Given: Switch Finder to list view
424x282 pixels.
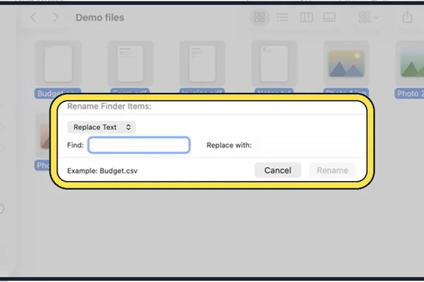Looking at the screenshot, I should coord(283,17).
